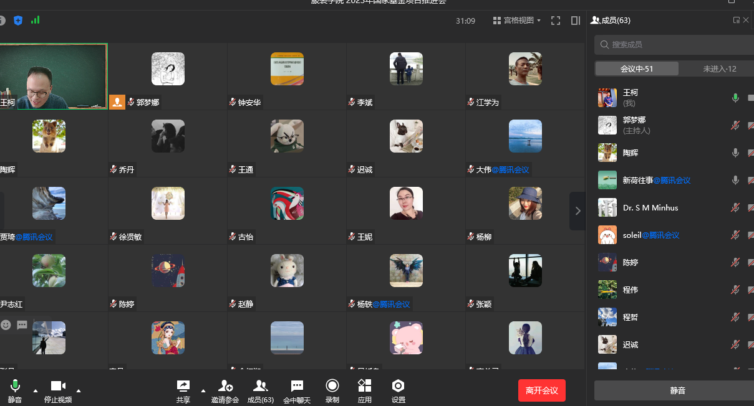Screen dimensions: 754x406
Task: Select the 会议中·51 tab
Action: (x=637, y=68)
